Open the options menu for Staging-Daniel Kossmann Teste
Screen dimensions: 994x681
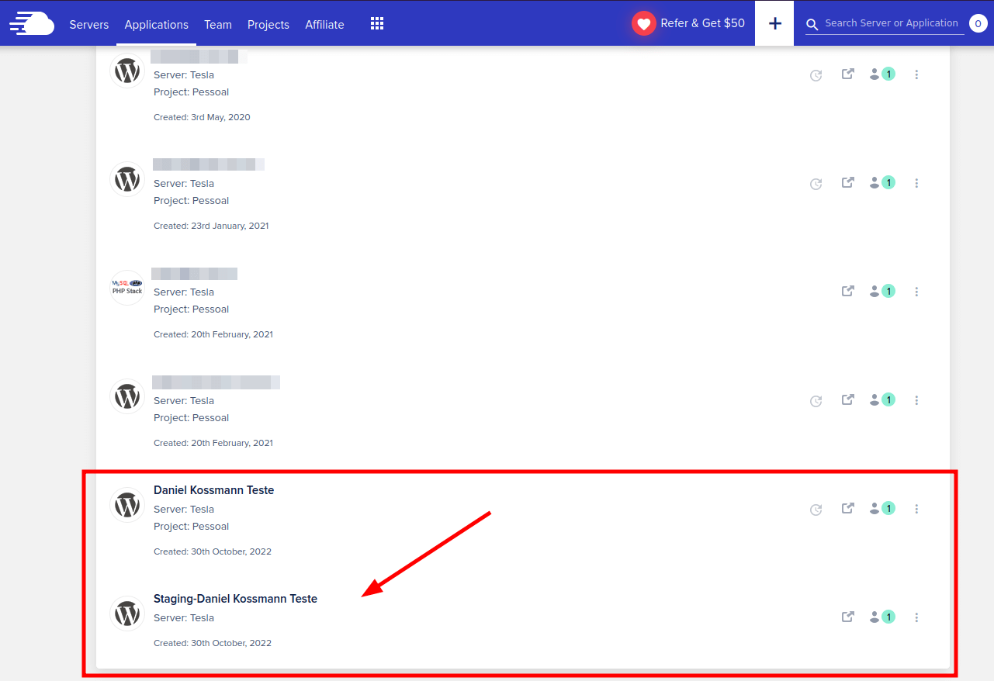(x=916, y=617)
